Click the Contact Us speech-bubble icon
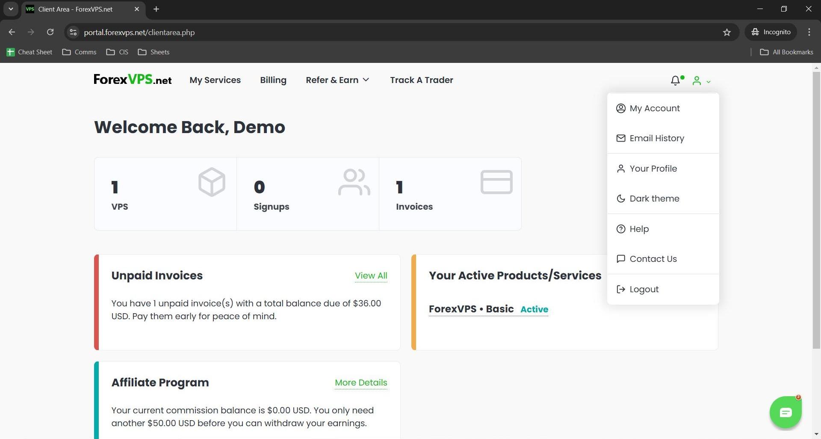The image size is (821, 439). tap(621, 259)
